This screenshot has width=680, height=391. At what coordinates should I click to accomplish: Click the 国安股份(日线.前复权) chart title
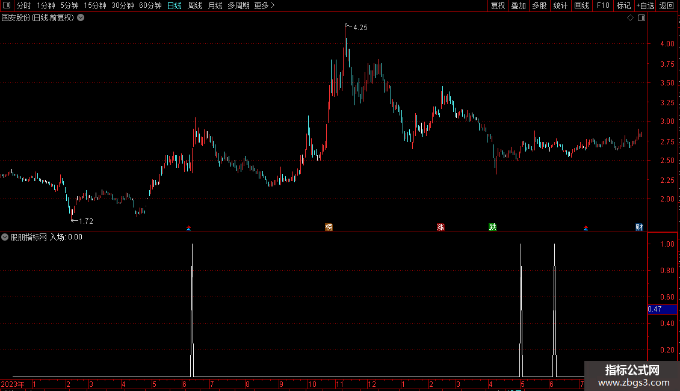(x=38, y=18)
